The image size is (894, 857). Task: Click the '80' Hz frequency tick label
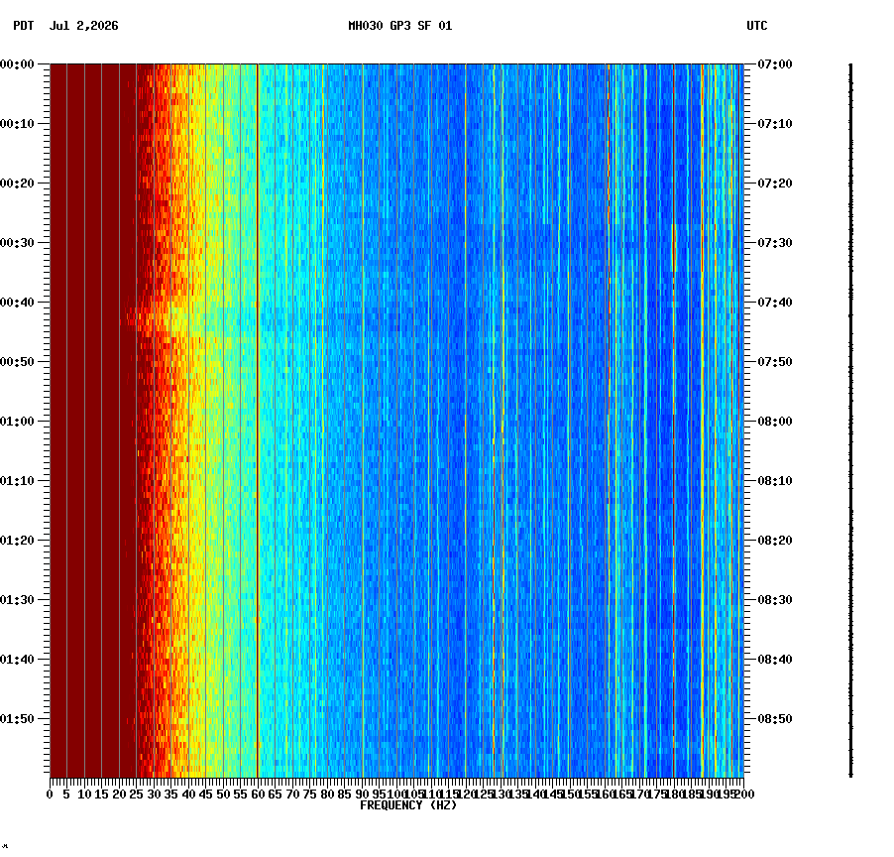pyautogui.click(x=327, y=795)
